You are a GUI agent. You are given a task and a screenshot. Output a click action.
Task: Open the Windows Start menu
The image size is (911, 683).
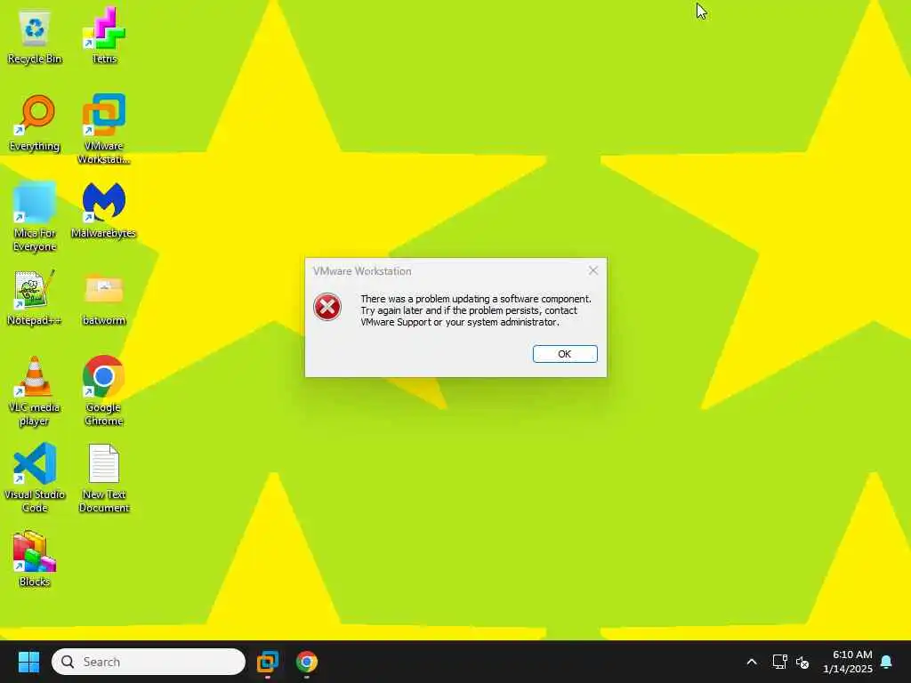click(28, 662)
